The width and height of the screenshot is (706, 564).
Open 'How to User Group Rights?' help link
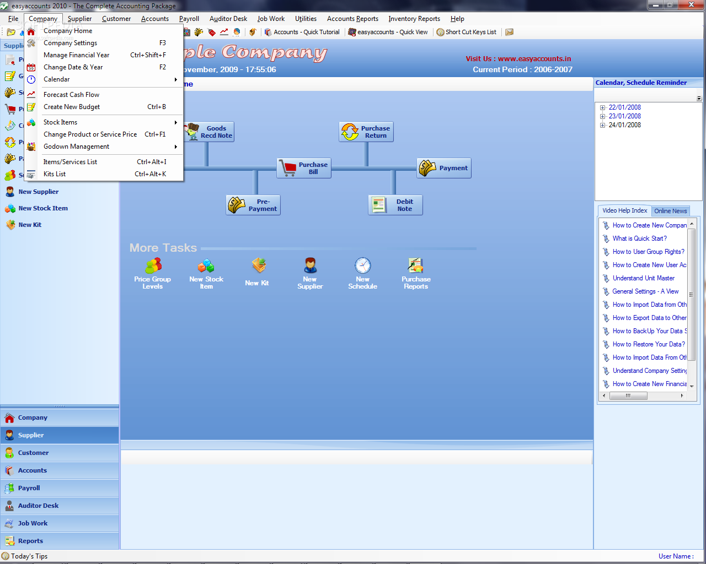click(649, 252)
